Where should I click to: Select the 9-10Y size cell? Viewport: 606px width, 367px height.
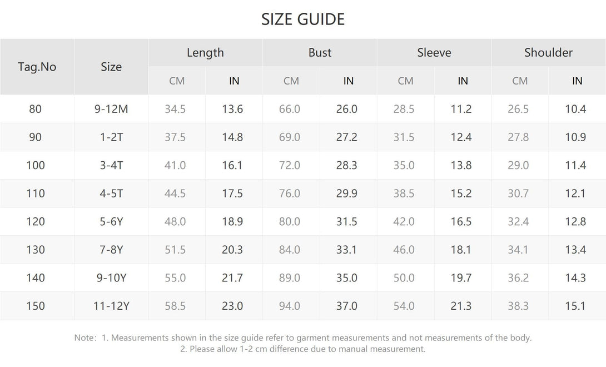(111, 278)
